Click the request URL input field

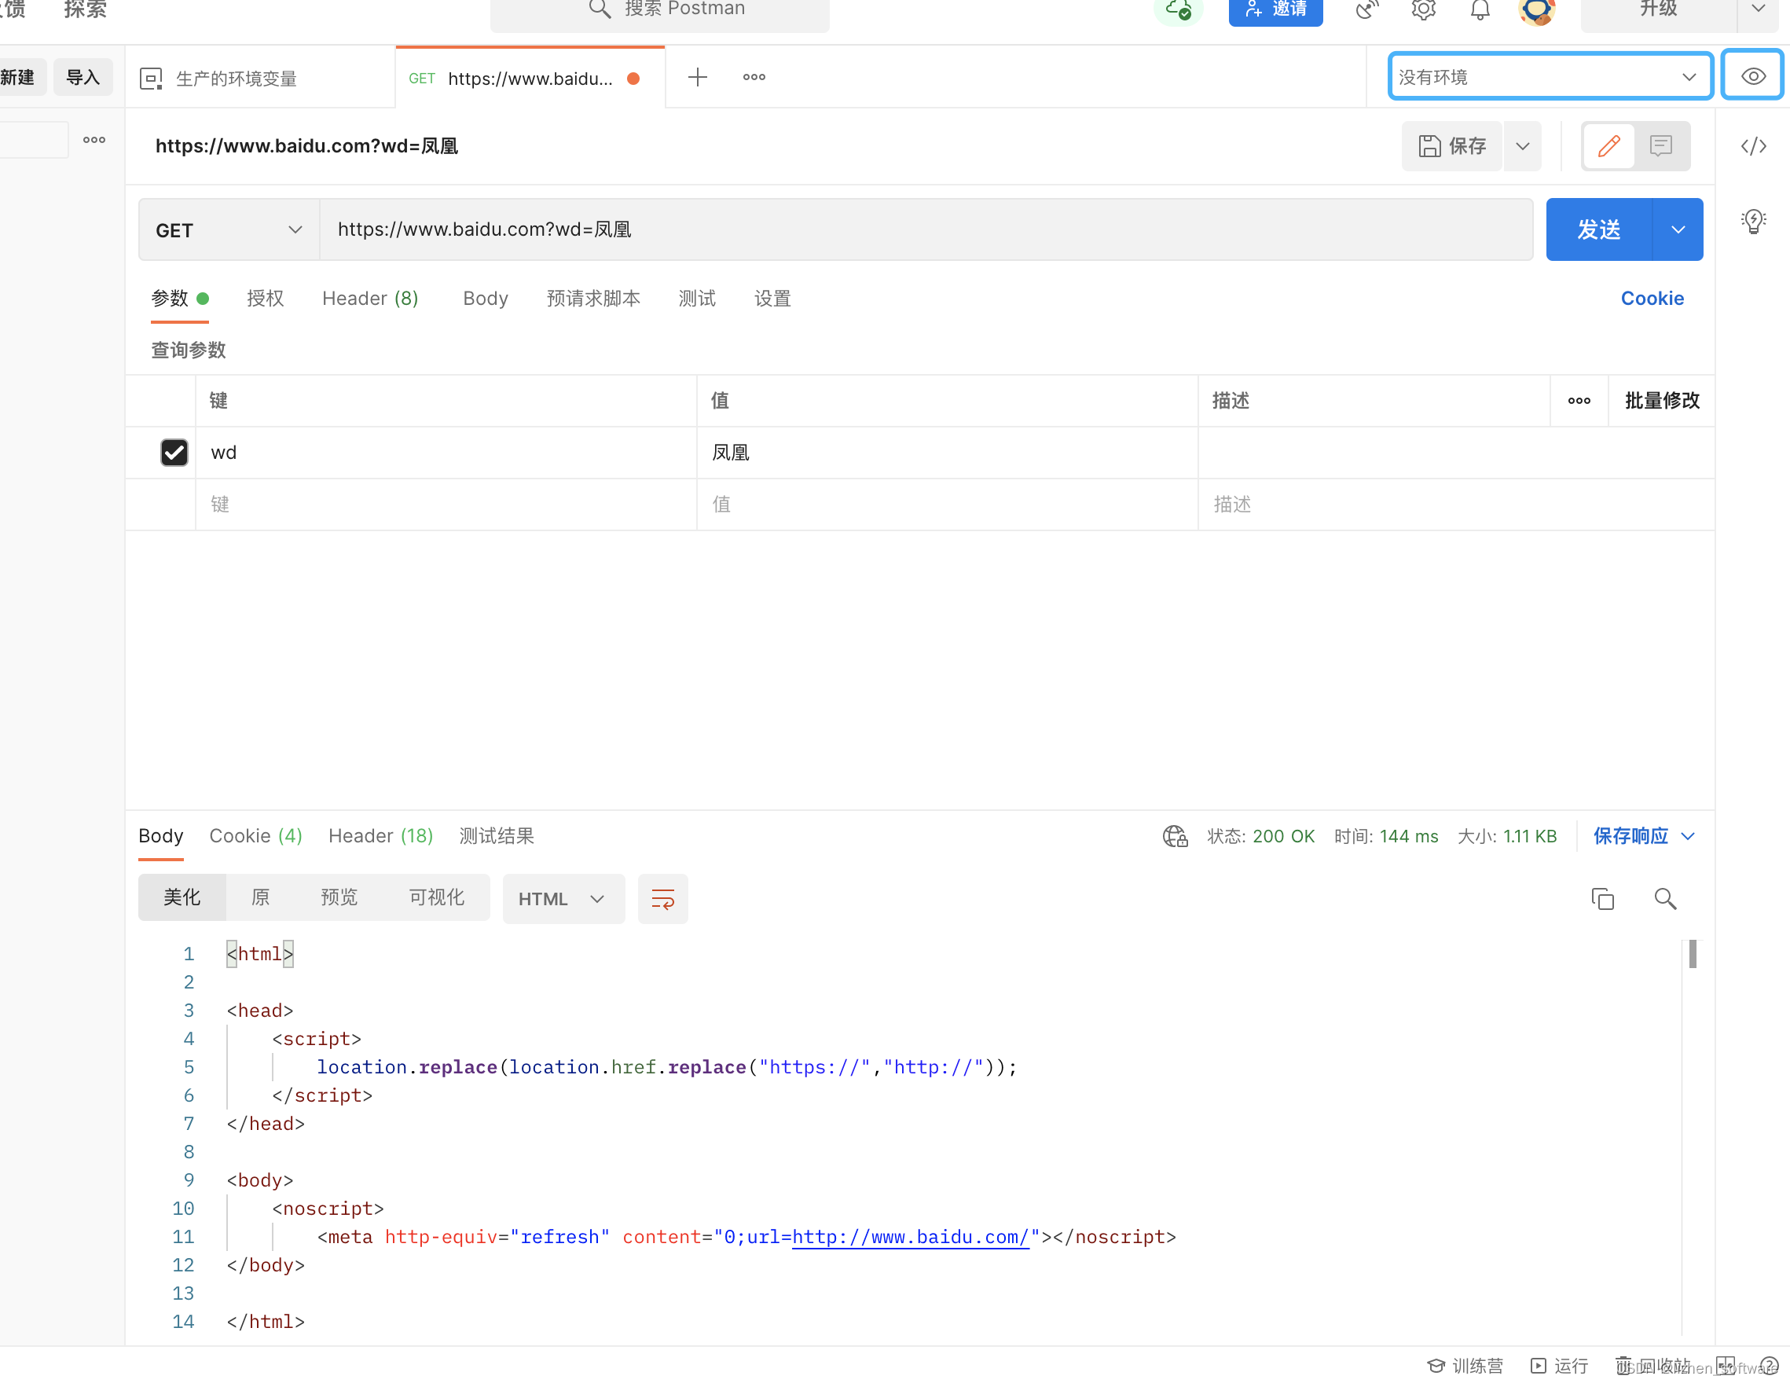(x=926, y=229)
